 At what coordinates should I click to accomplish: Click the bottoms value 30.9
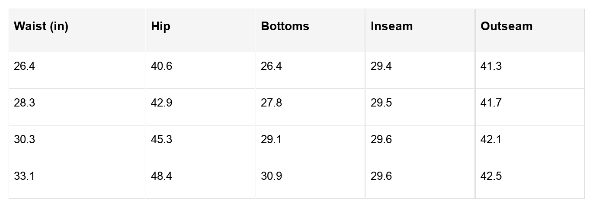[271, 176]
